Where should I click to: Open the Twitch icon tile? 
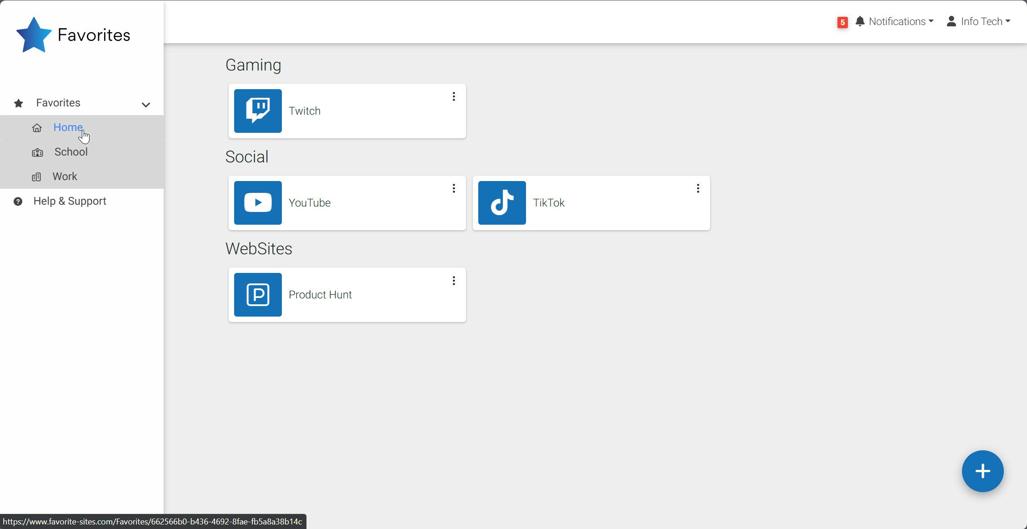point(258,111)
